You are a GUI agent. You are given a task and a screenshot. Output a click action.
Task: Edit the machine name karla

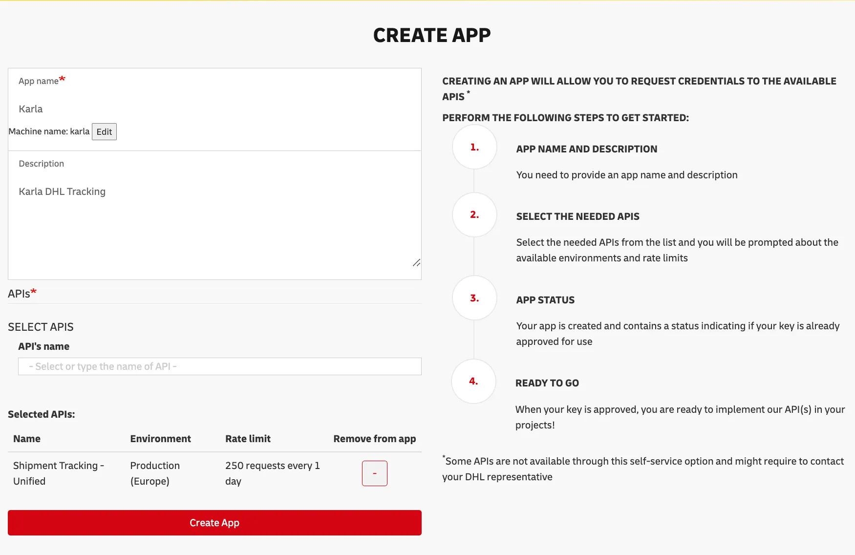[x=104, y=132]
